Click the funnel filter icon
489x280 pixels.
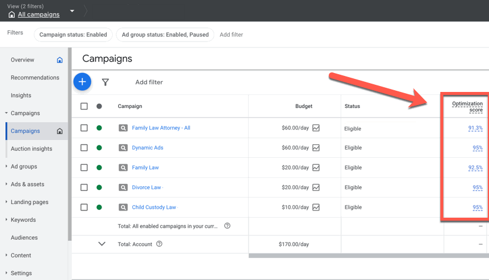105,82
